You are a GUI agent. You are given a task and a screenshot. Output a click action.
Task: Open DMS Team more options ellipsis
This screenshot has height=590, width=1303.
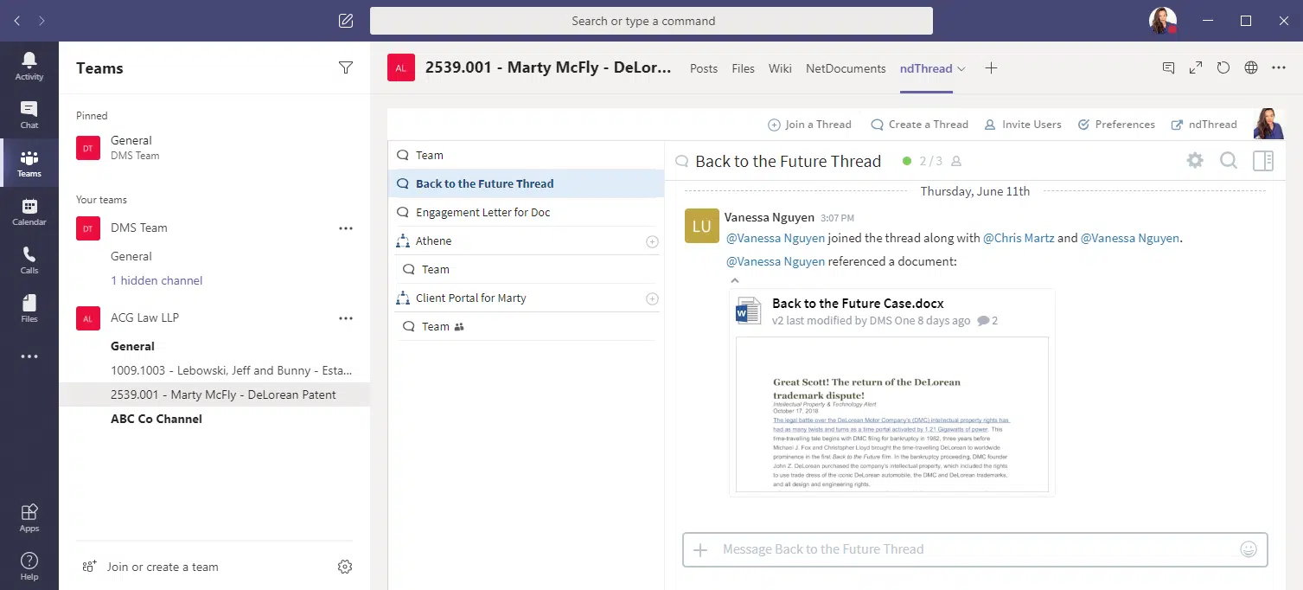click(346, 228)
